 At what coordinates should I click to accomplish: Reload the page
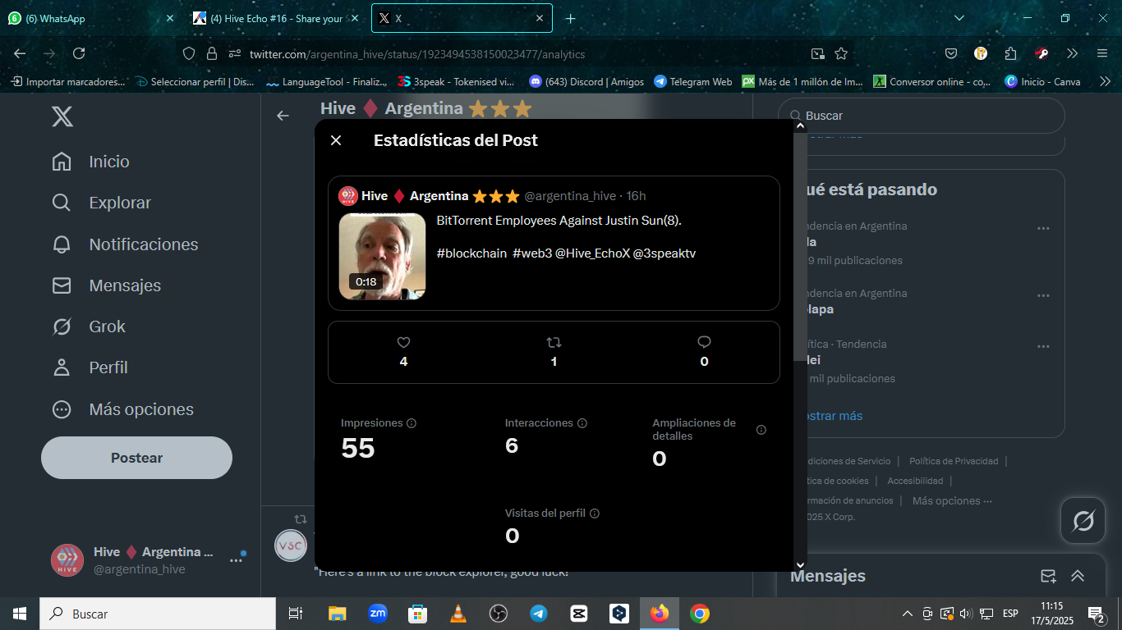[79, 53]
